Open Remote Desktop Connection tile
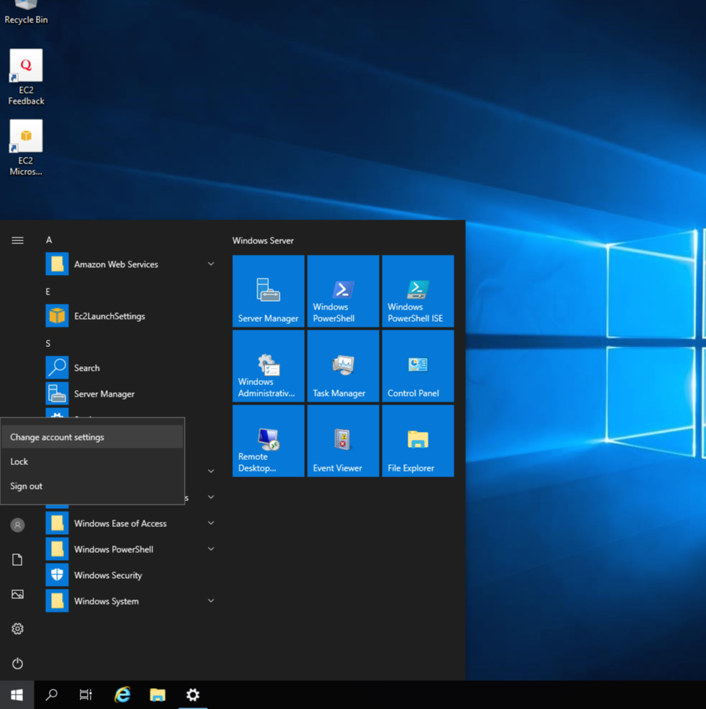Viewport: 706px width, 709px height. [x=268, y=441]
